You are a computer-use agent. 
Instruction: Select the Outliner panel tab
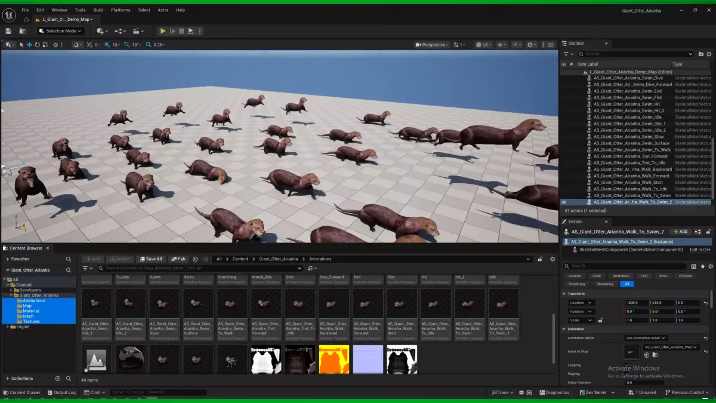tap(576, 44)
